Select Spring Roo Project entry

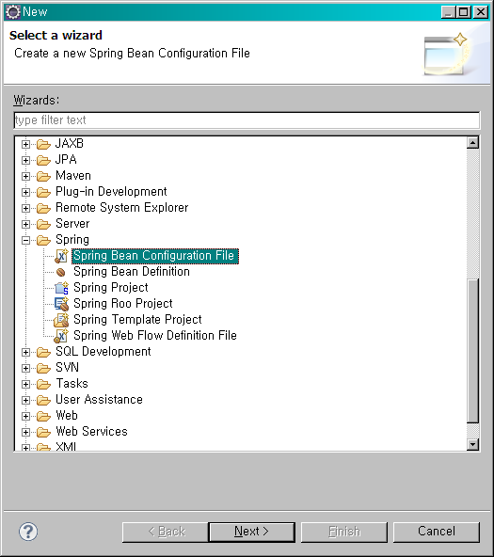coord(123,304)
